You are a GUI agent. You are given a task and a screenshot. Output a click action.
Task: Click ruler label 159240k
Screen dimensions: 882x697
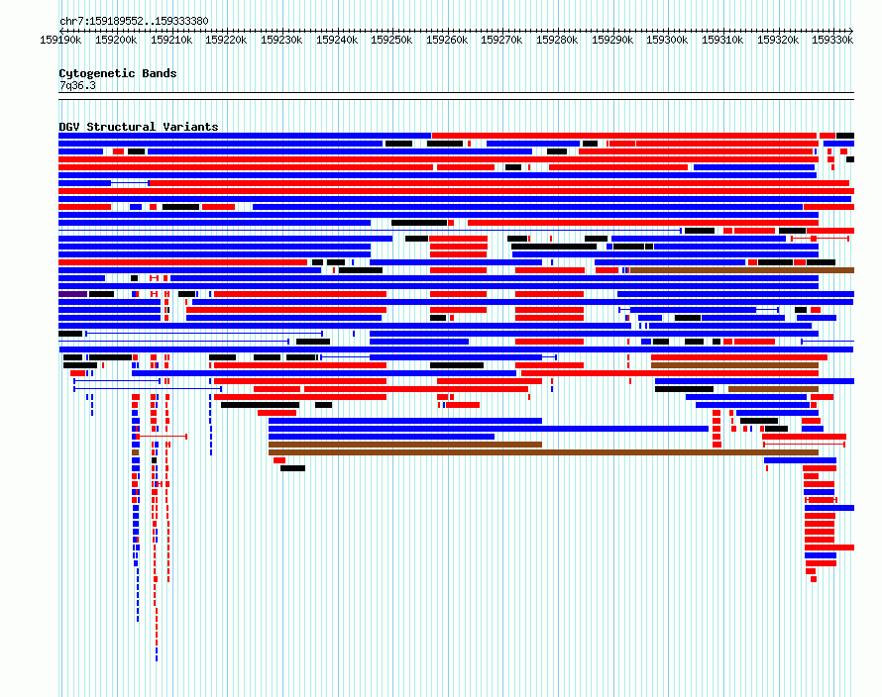336,40
